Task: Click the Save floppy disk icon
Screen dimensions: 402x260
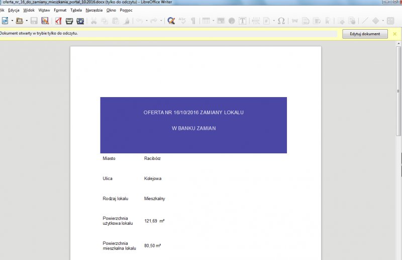Action: 34,21
